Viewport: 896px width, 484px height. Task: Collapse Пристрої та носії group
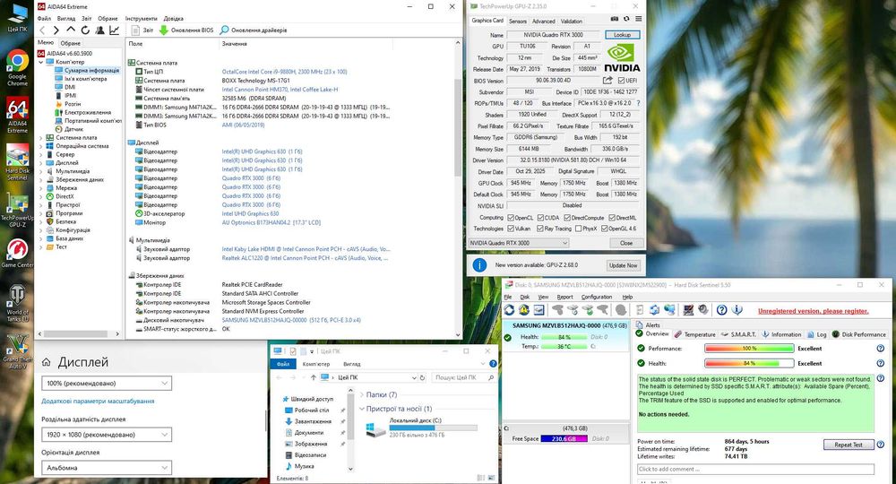pyautogui.click(x=362, y=409)
